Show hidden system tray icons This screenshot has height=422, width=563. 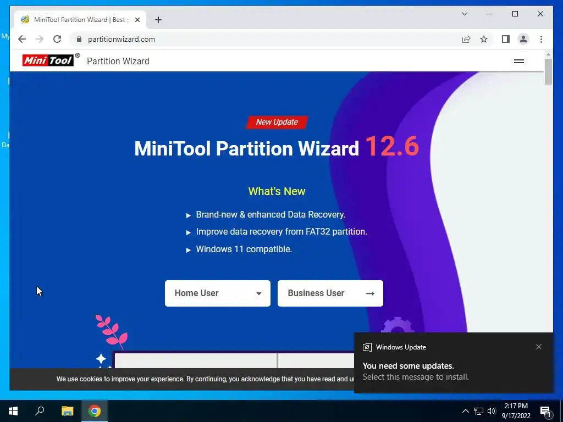click(465, 411)
